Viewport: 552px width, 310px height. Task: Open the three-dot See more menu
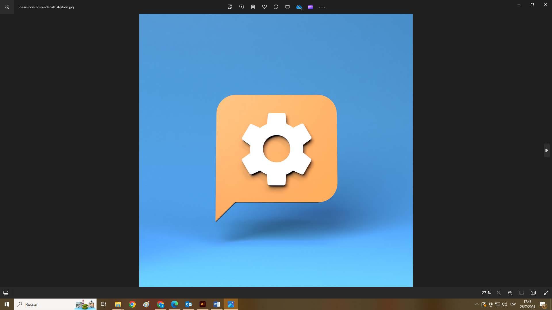click(322, 7)
